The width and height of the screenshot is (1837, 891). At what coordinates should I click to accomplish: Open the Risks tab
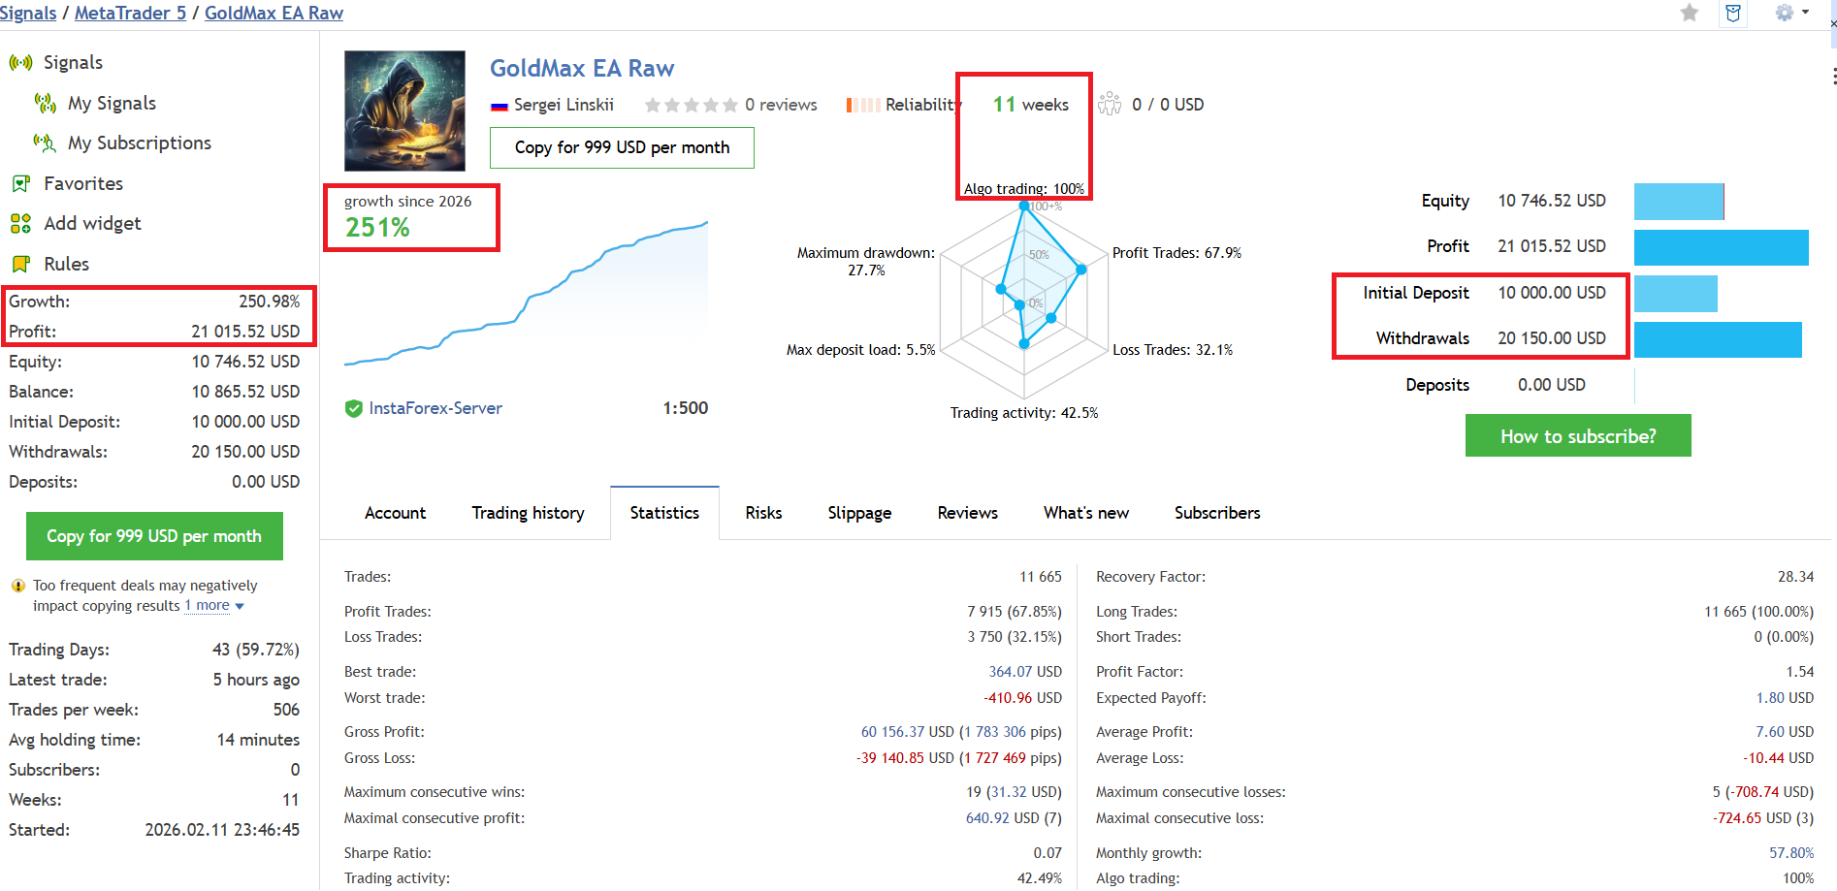click(x=763, y=513)
